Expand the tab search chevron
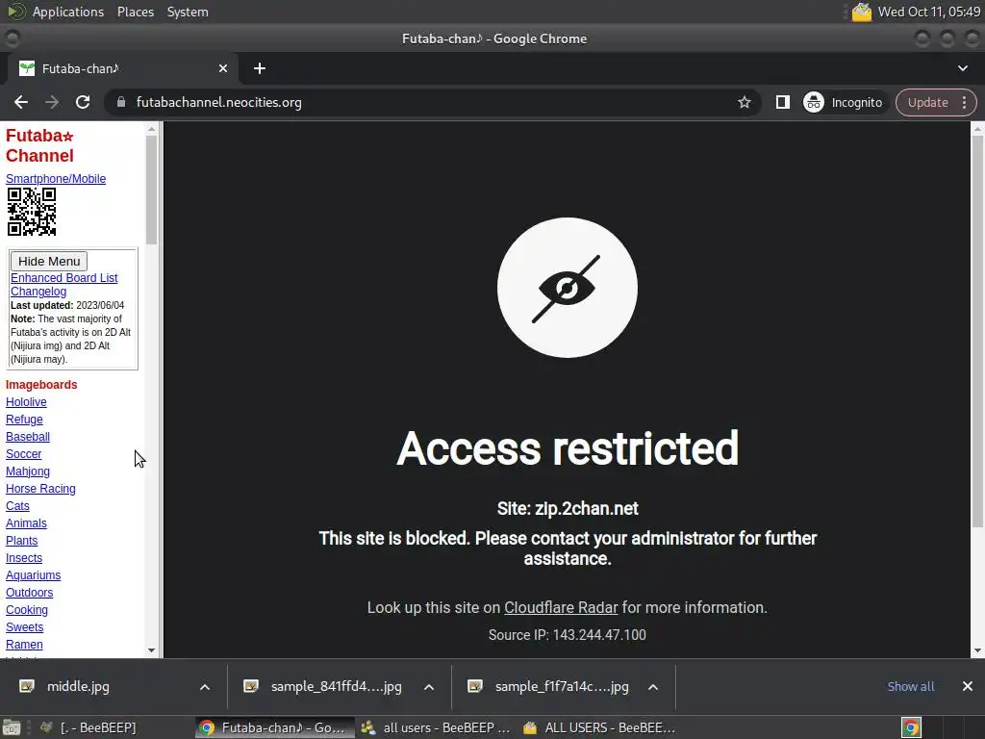 pos(962,68)
